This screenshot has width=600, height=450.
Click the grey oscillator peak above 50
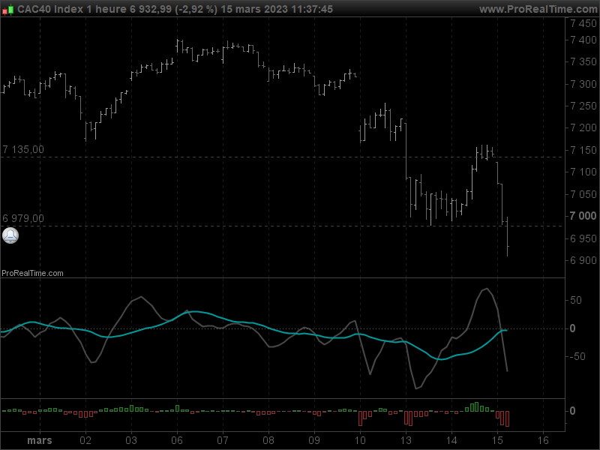(x=486, y=289)
